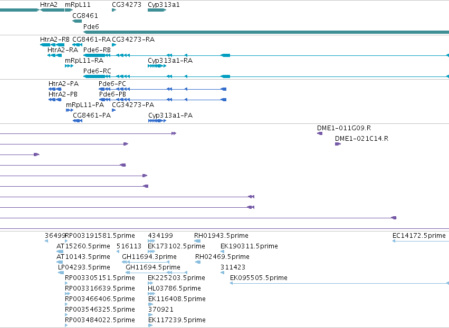Click transcript Pde6-RC label

pyautogui.click(x=97, y=71)
